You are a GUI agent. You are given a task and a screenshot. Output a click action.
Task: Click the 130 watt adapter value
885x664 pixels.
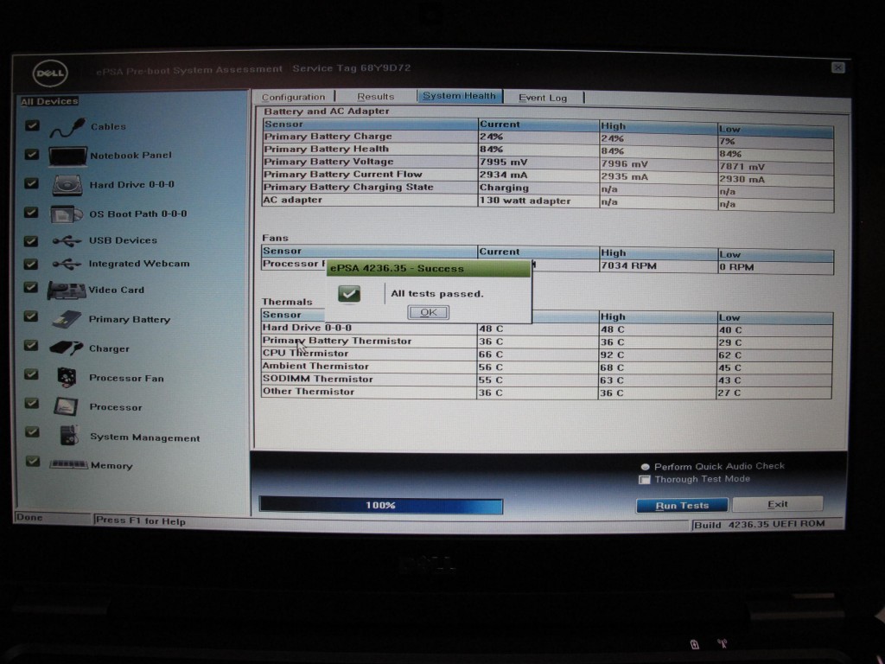(525, 201)
